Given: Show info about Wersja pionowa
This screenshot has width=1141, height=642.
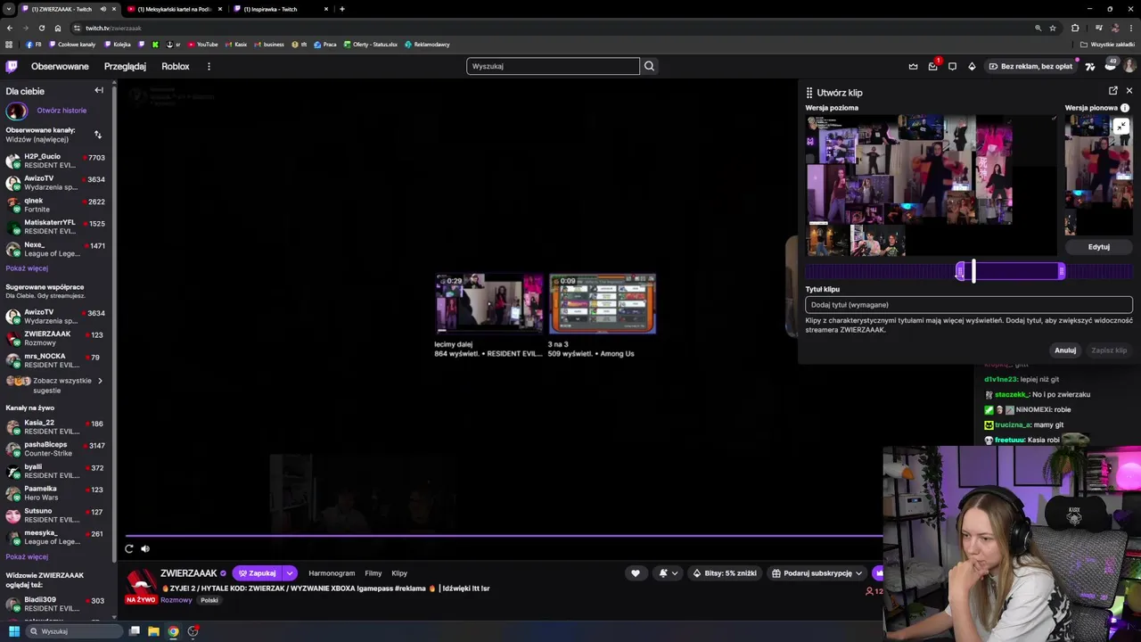Looking at the screenshot, I should tap(1125, 108).
